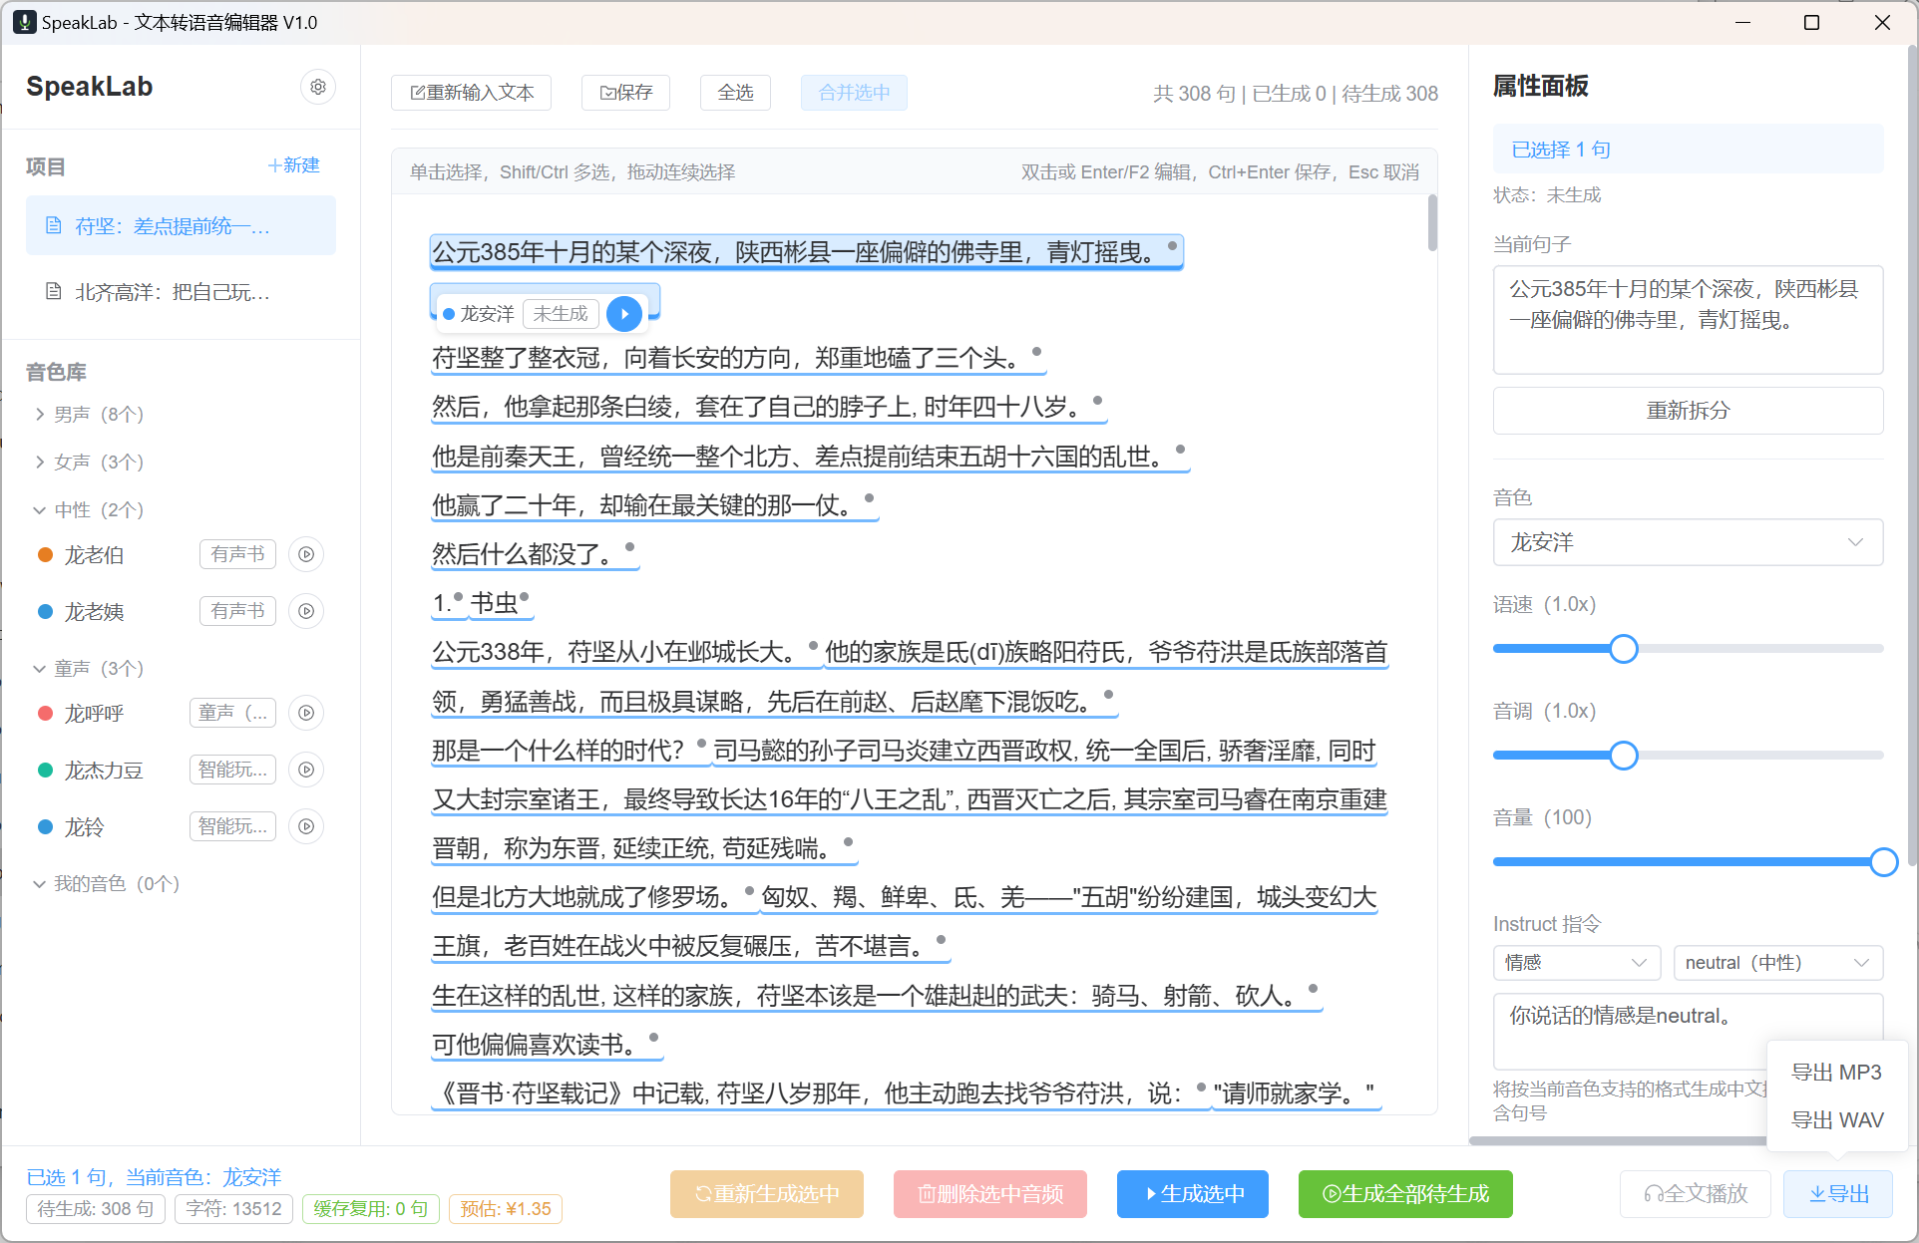The width and height of the screenshot is (1919, 1243).
Task: Click the blue 生成选中 button
Action: (x=1193, y=1194)
